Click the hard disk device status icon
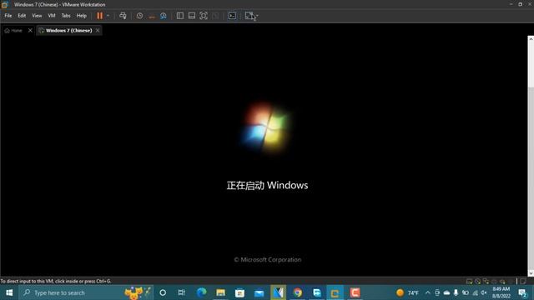The image size is (534, 300). point(469,282)
